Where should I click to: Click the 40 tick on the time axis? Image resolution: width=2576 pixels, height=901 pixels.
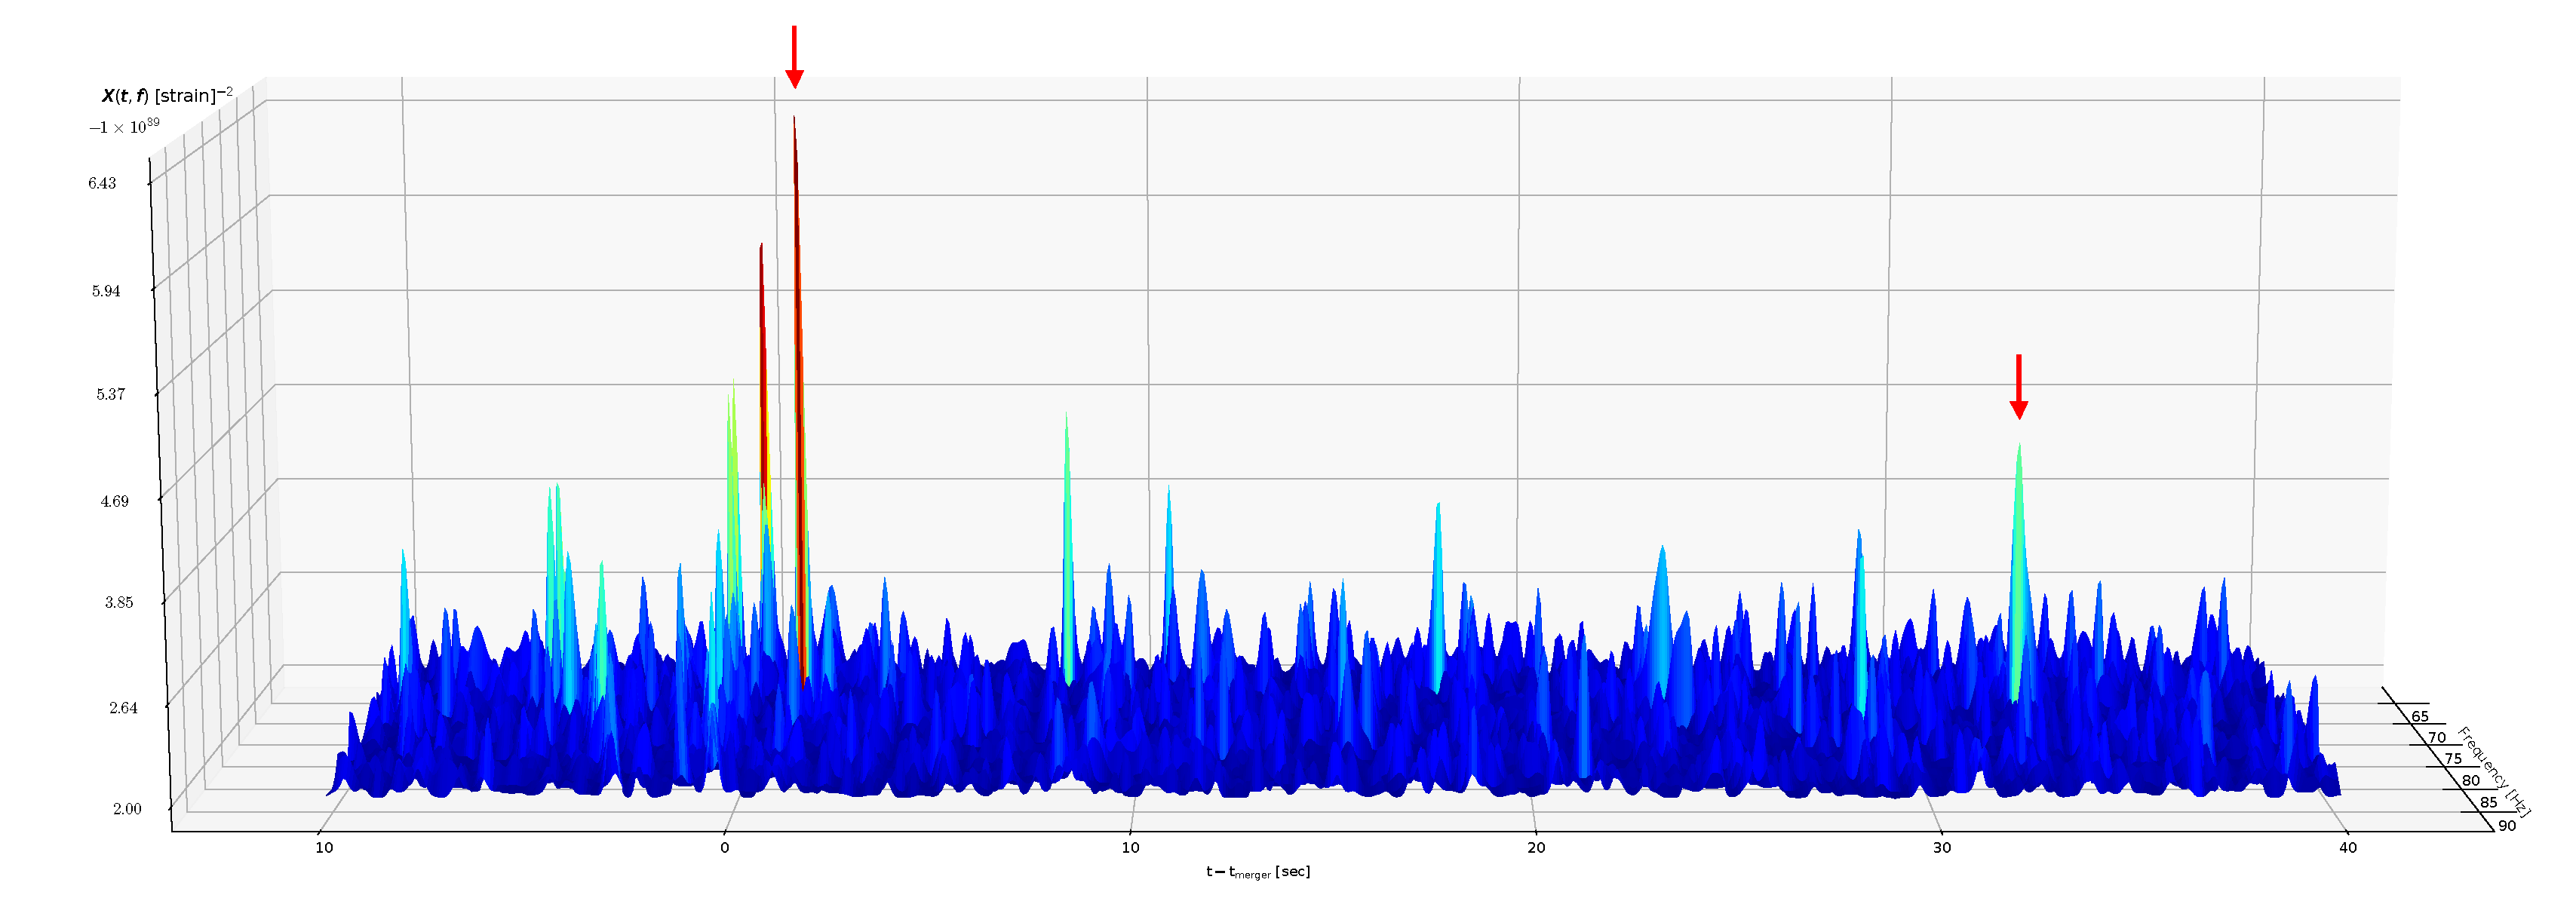tap(2347, 847)
